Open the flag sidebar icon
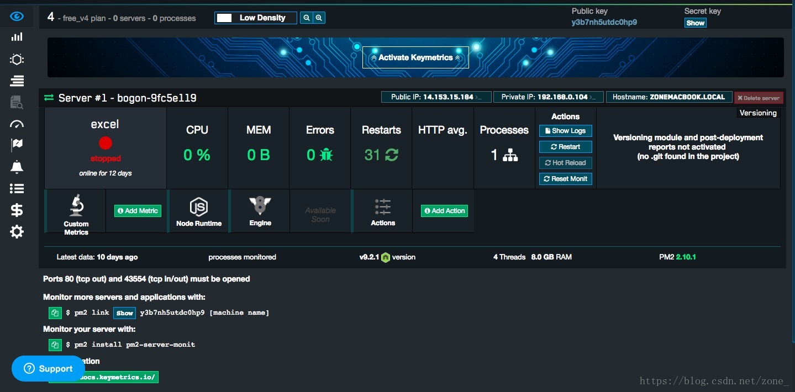 [x=17, y=145]
